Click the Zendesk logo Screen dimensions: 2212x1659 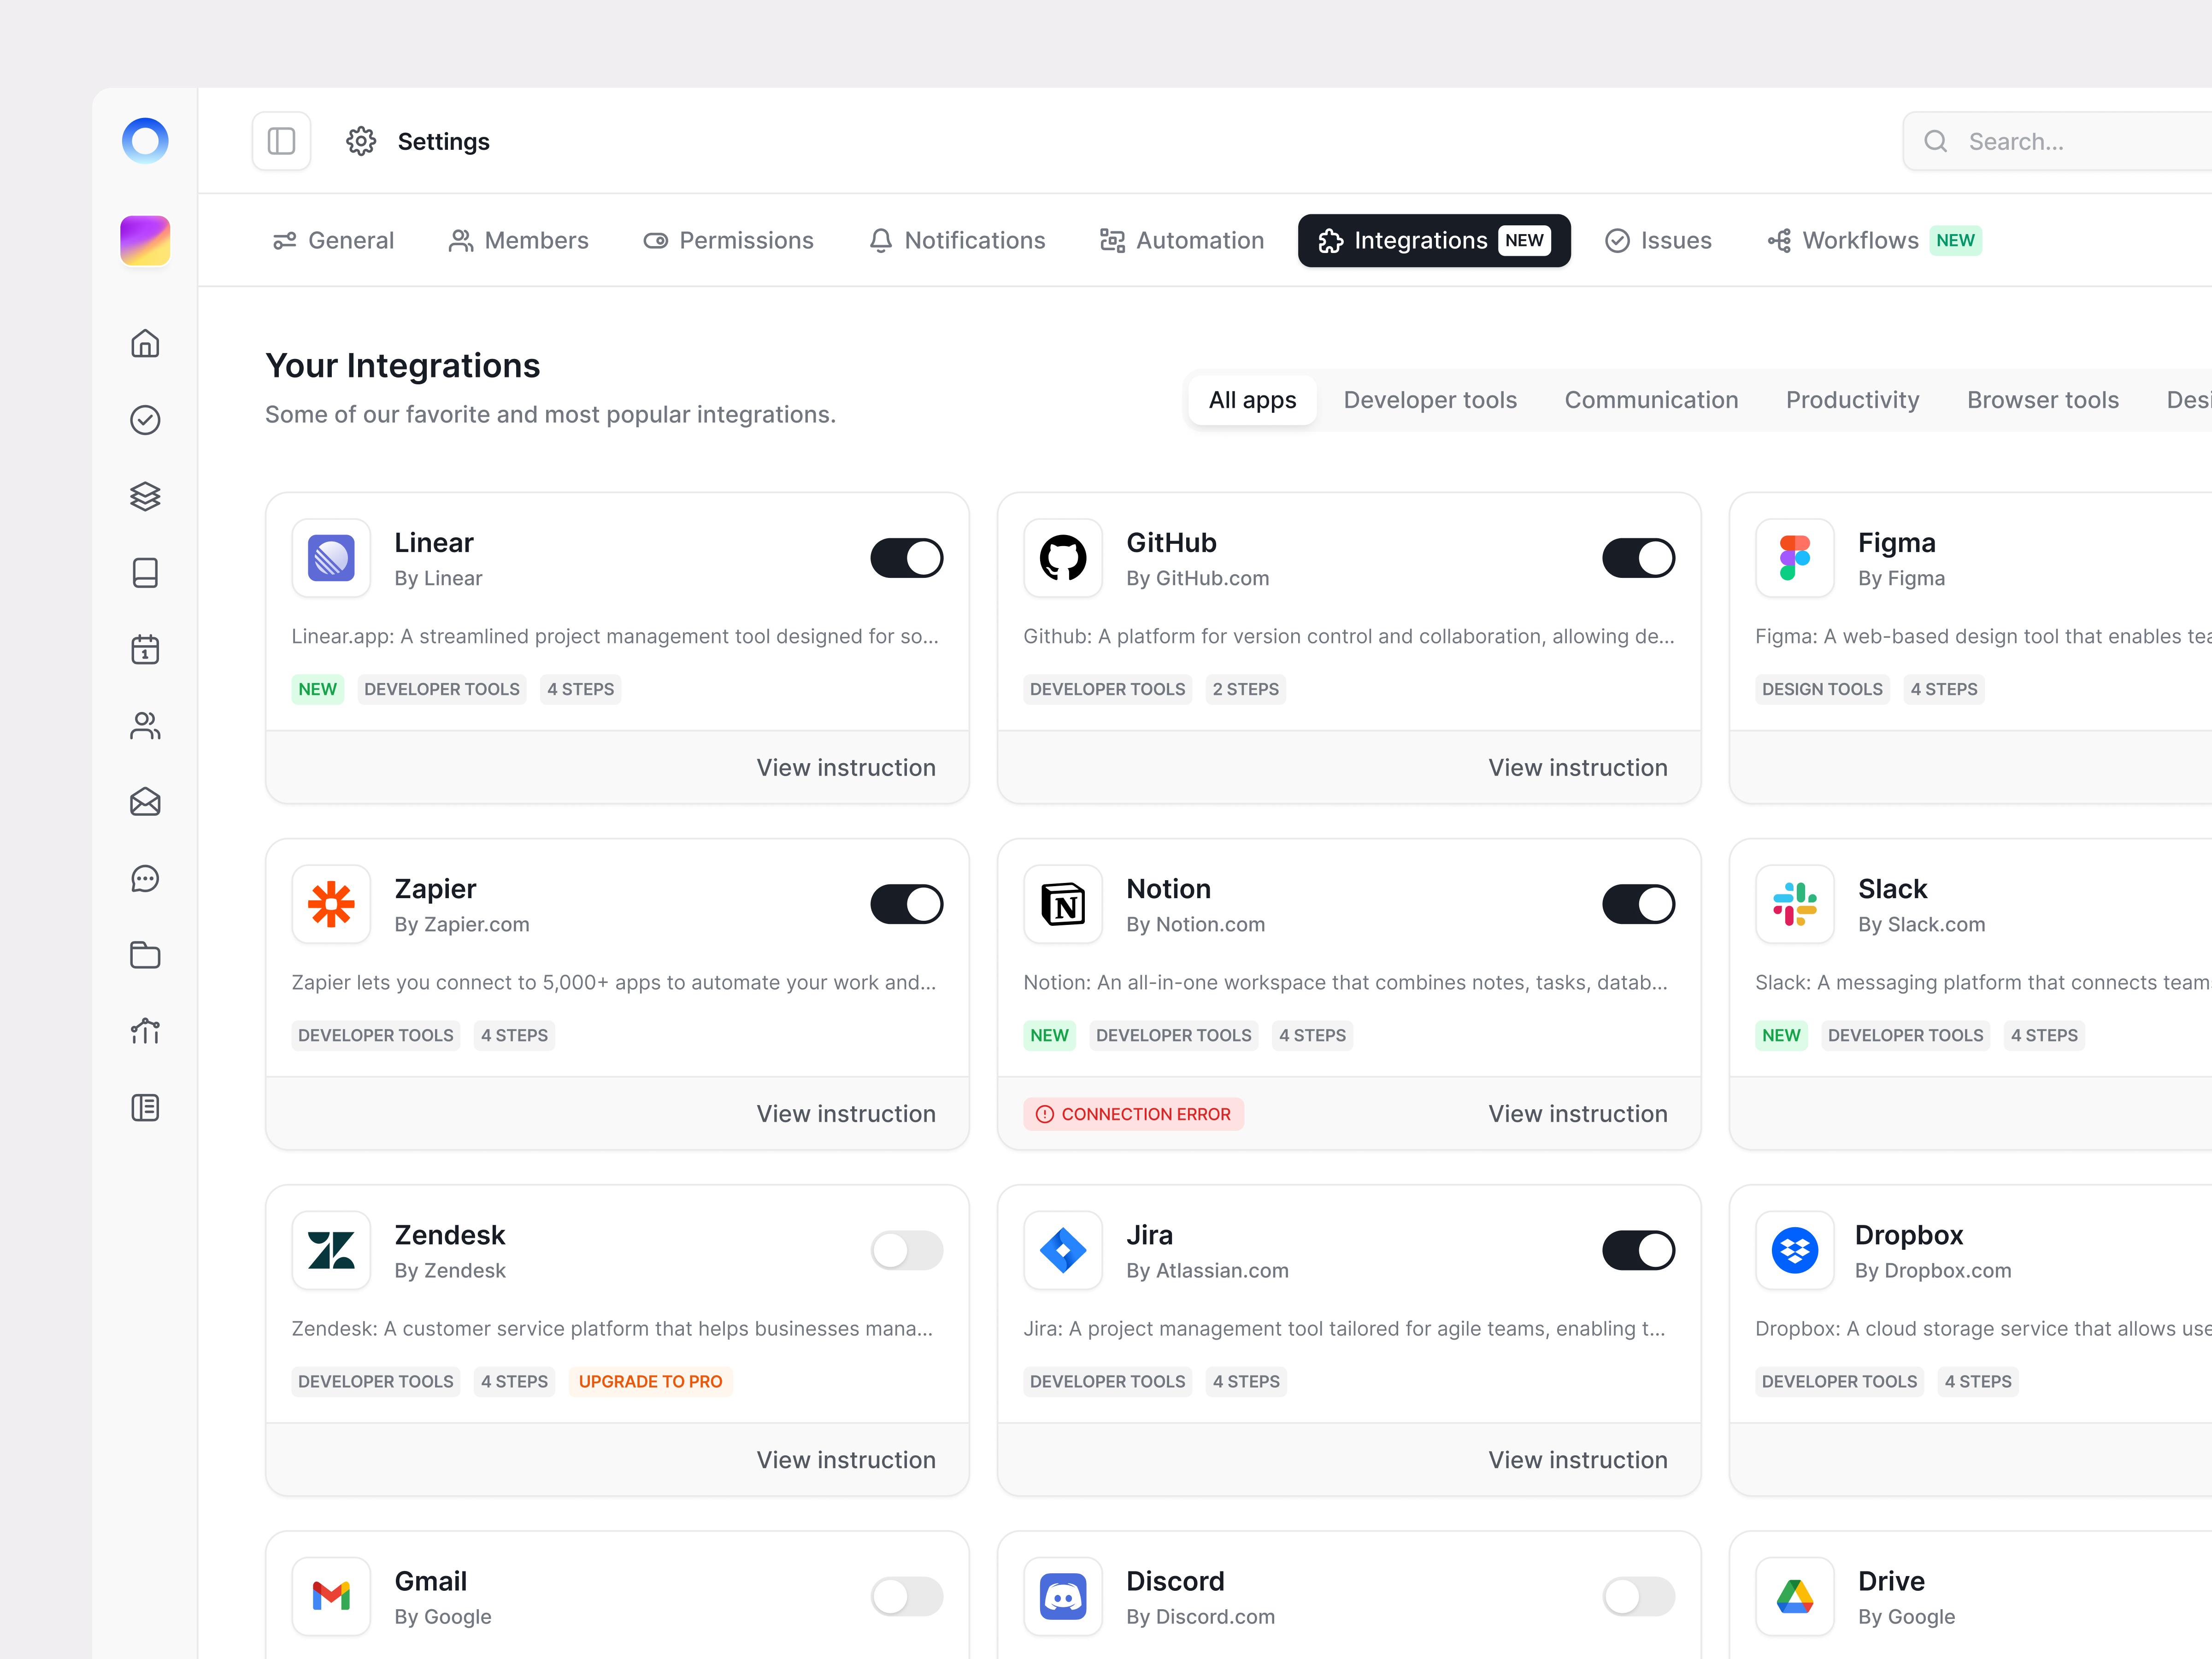(x=331, y=1250)
